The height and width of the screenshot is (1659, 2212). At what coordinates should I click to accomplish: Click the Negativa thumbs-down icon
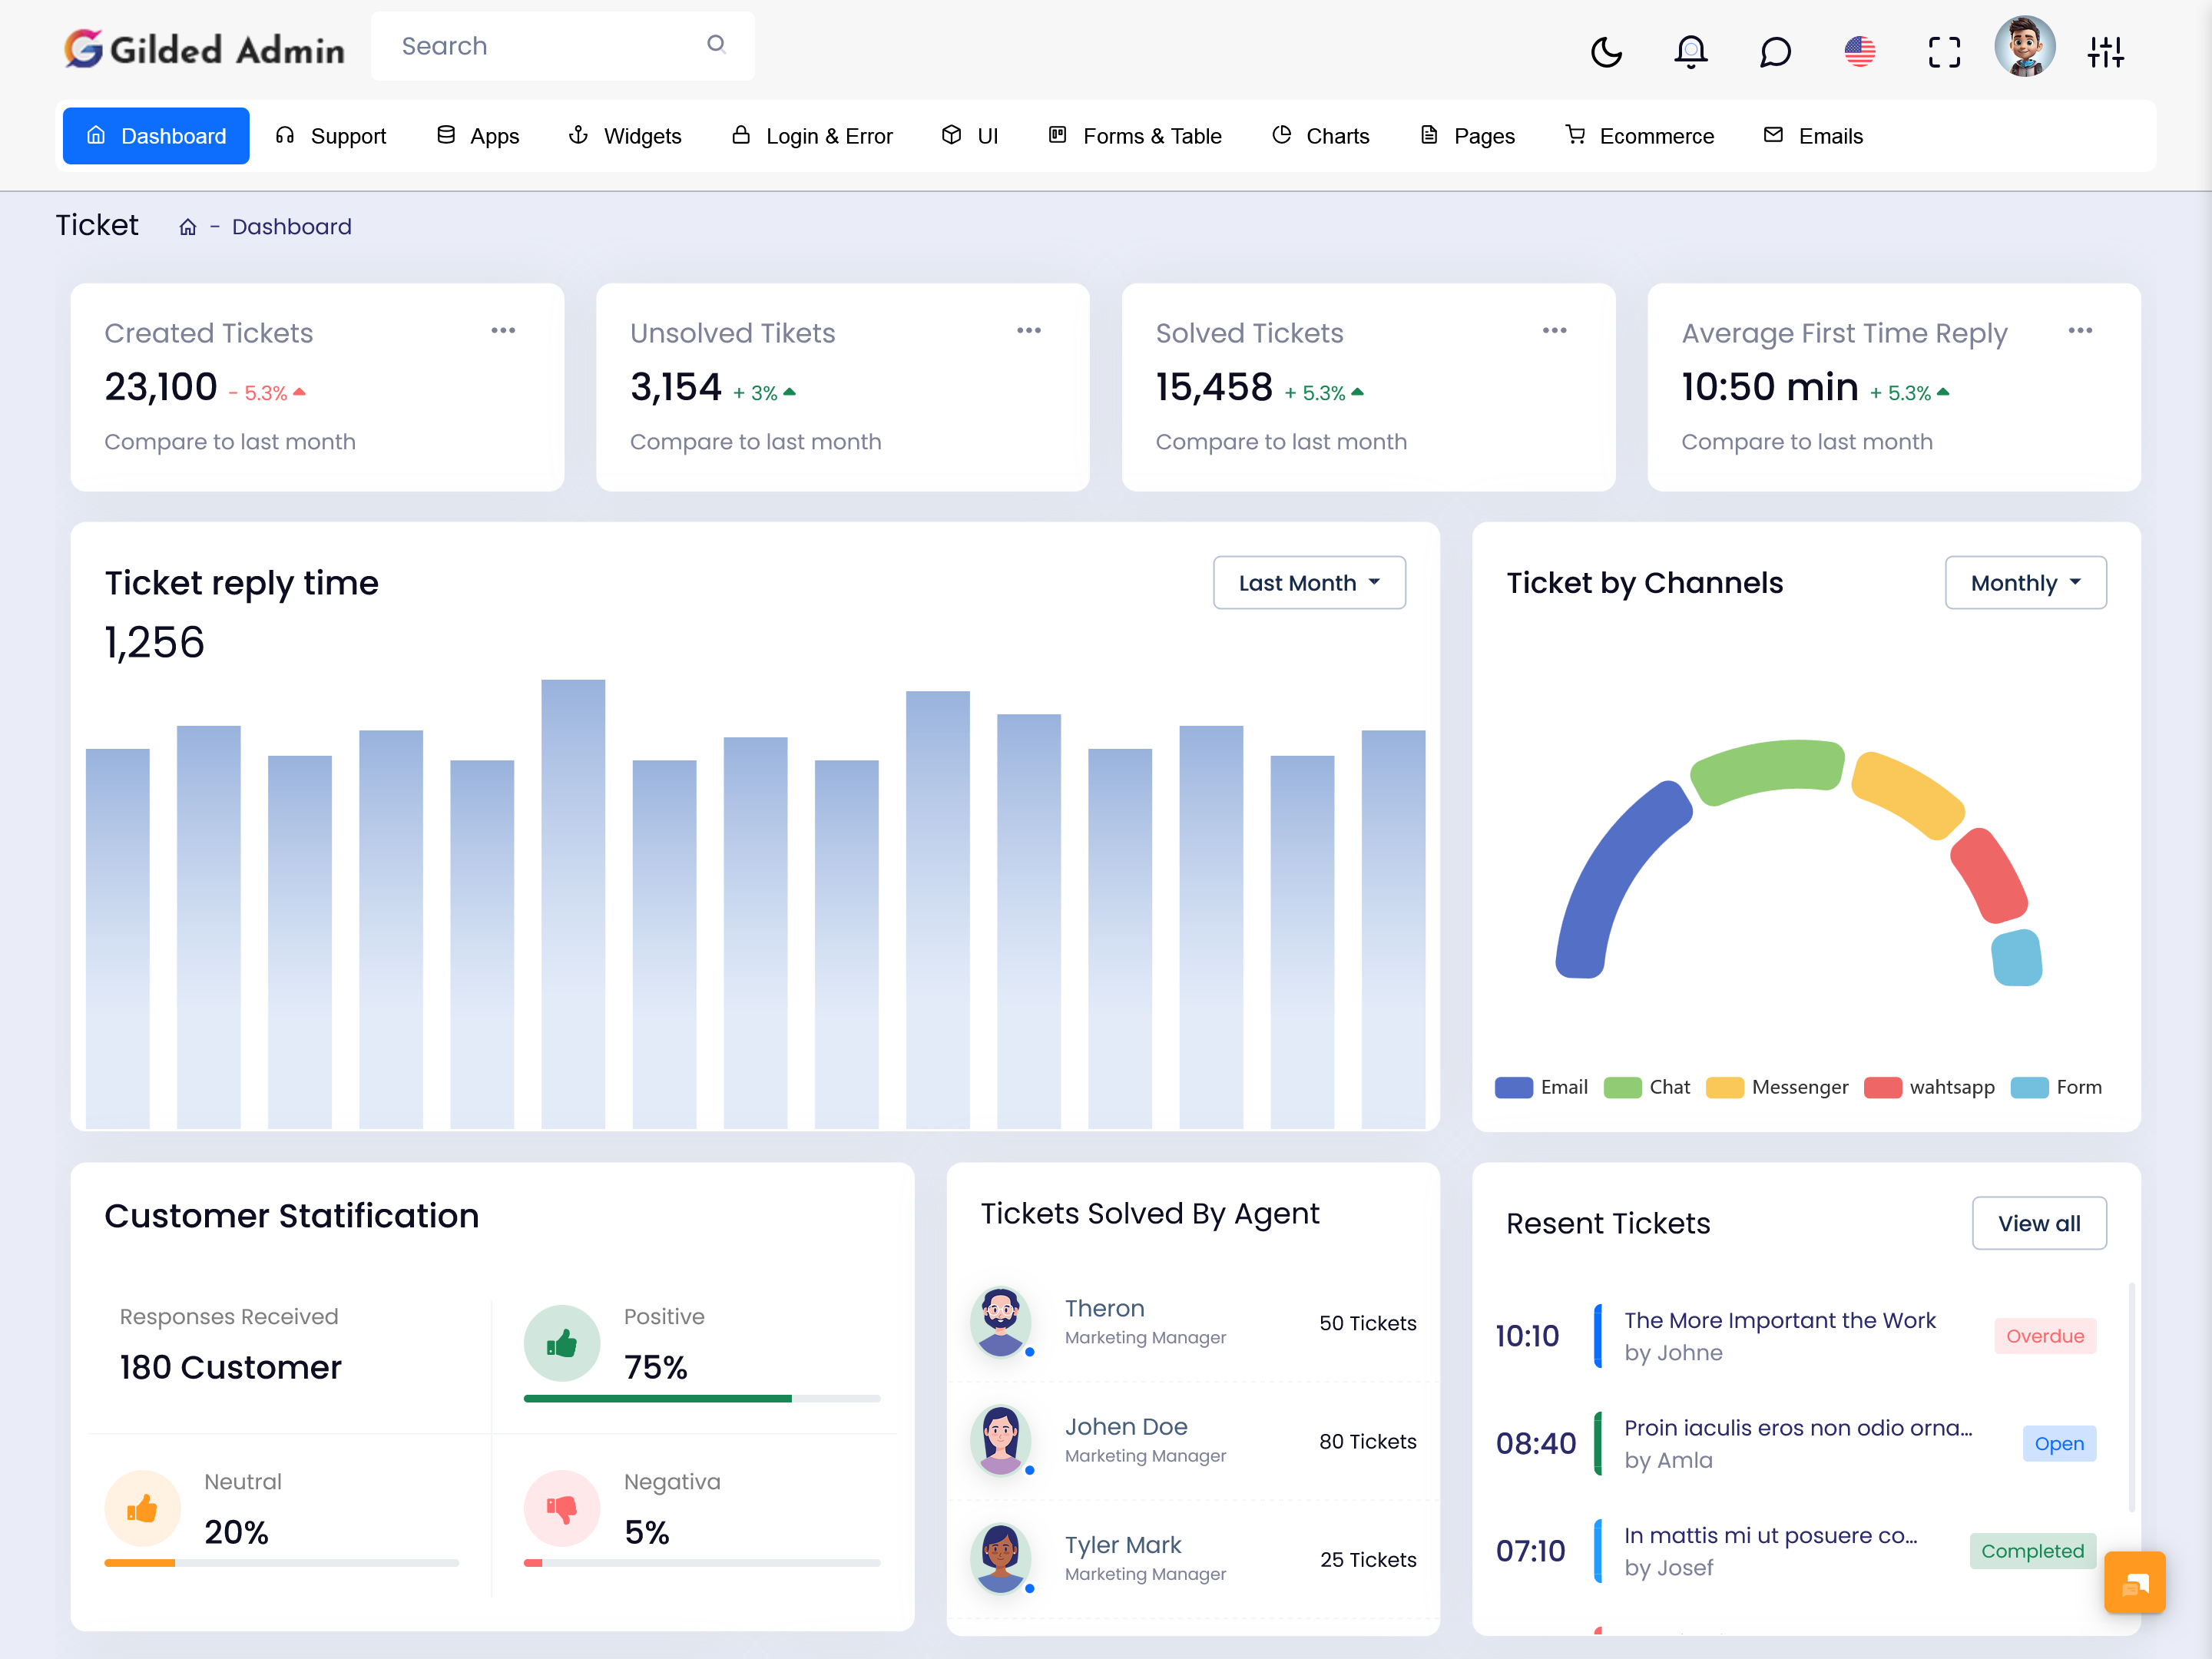click(562, 1508)
